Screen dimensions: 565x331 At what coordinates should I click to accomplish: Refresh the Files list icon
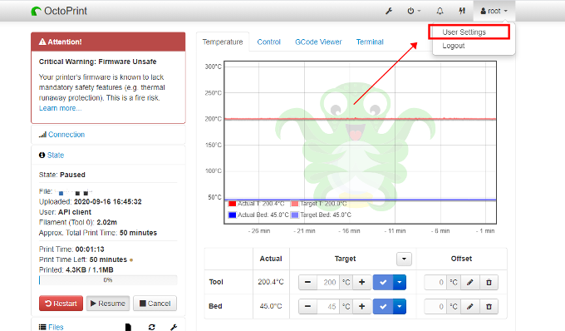152,327
